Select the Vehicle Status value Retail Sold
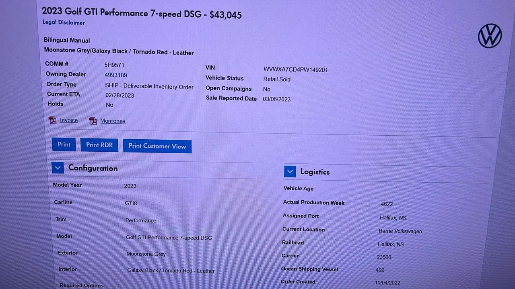515x289 pixels. click(x=277, y=79)
